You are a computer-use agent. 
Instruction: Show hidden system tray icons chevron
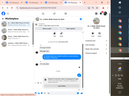(113, 75)
